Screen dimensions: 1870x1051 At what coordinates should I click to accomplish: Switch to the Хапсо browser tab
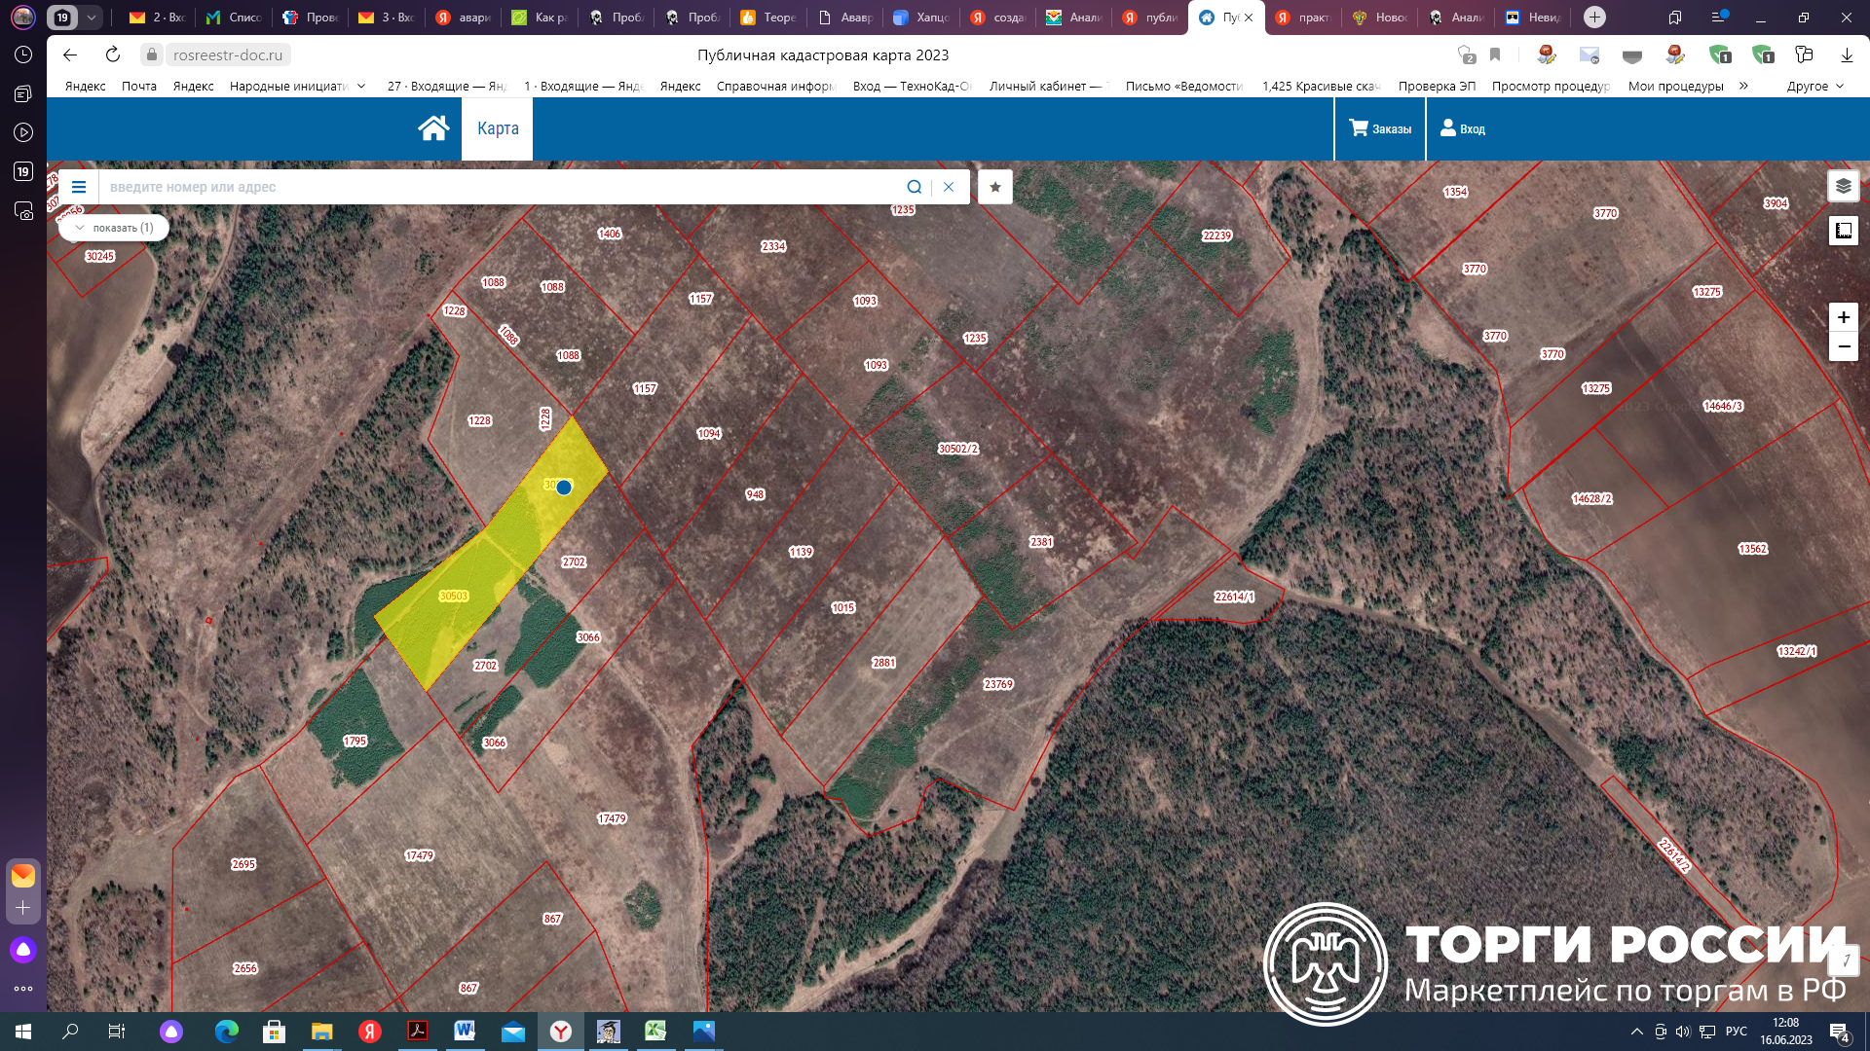[920, 18]
